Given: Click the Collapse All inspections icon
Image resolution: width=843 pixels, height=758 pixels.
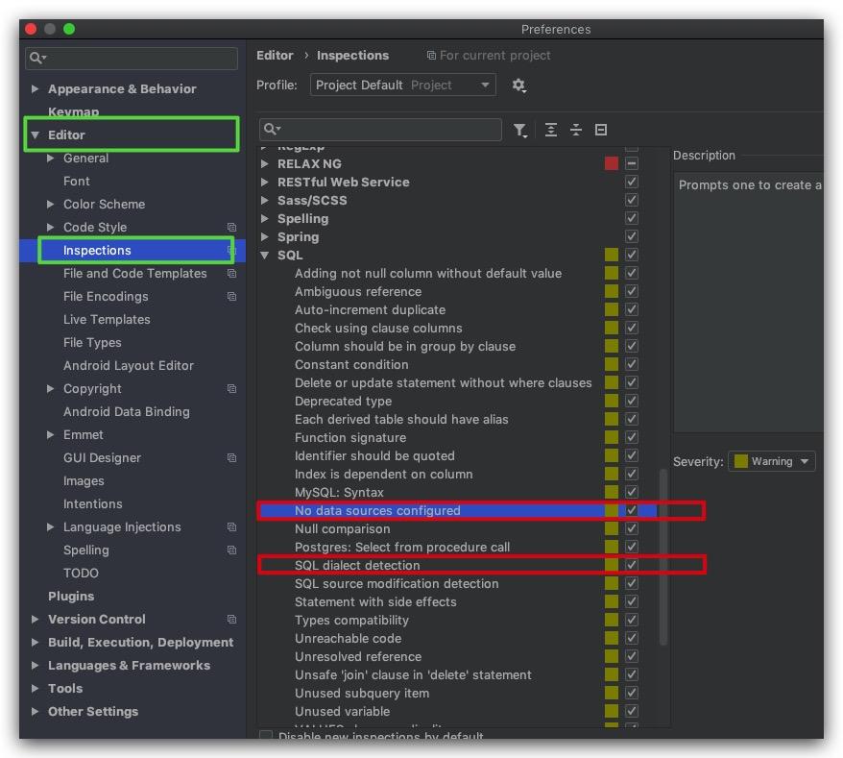Looking at the screenshot, I should tap(576, 131).
